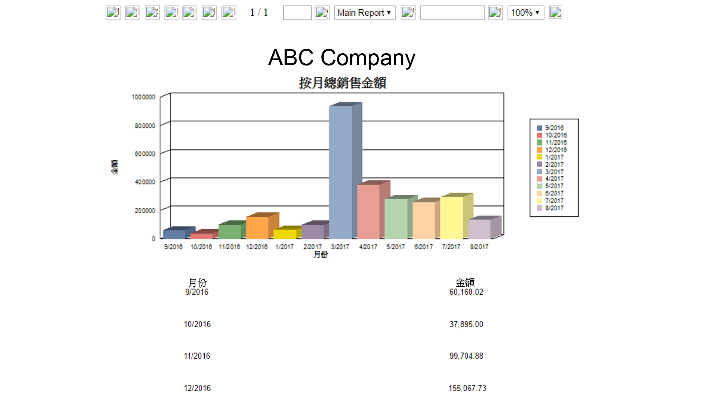
Task: Click rightmost toolbar icon after zoom dropdown
Action: click(555, 13)
